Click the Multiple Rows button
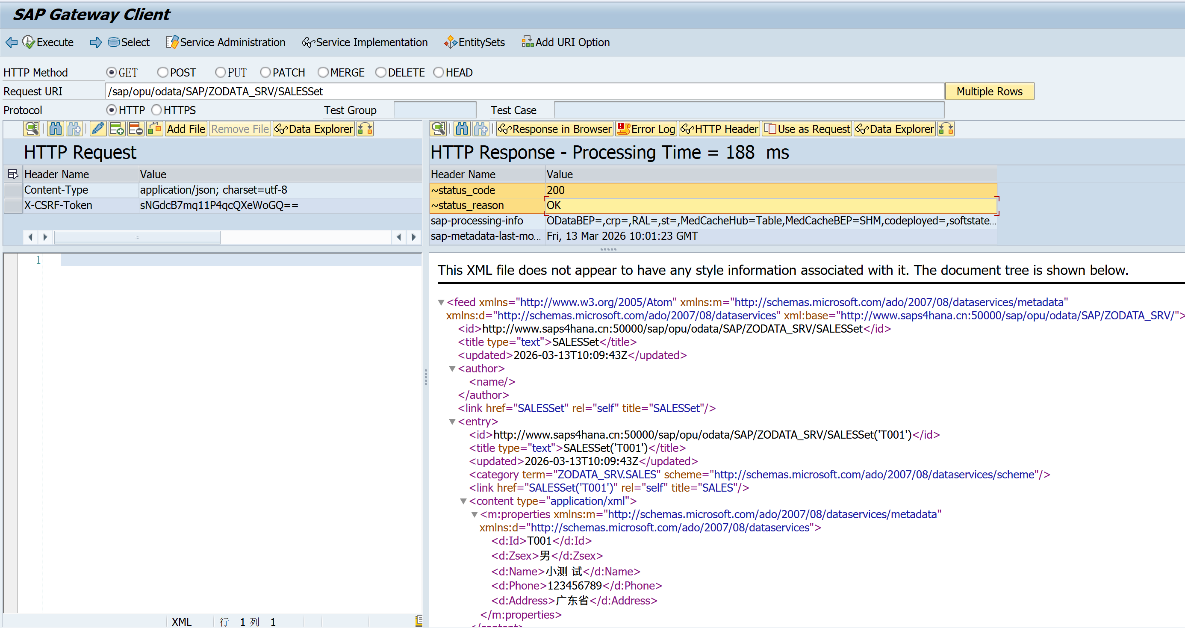 989,91
